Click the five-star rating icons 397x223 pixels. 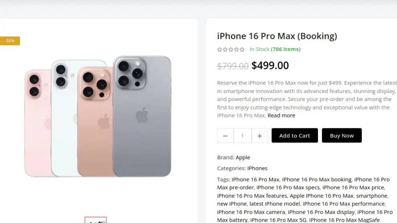coord(231,50)
